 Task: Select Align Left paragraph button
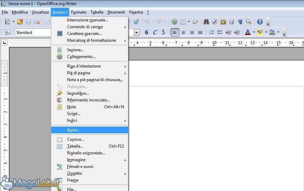(x=175, y=33)
